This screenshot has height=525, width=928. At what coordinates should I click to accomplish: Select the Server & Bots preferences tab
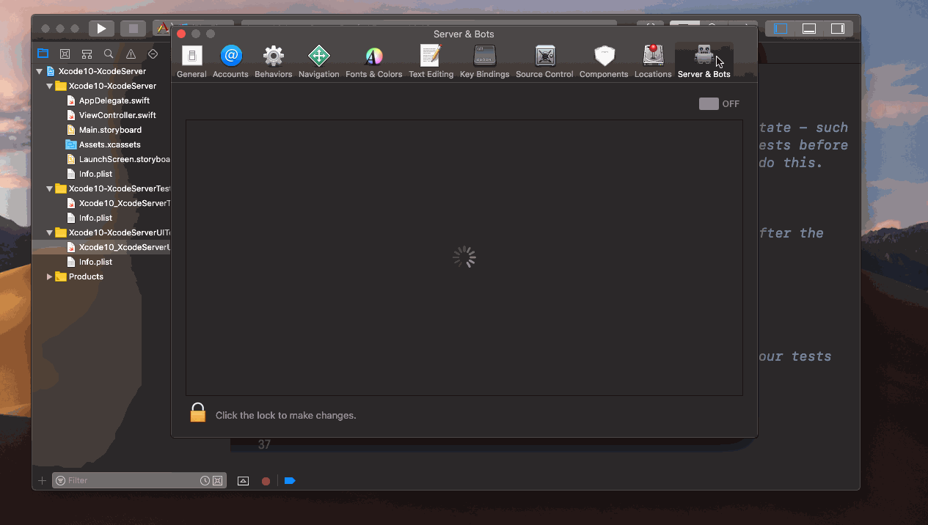pos(704,62)
